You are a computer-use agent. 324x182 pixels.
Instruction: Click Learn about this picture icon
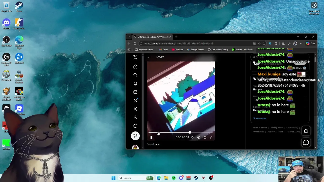pyautogui.click(x=314, y=8)
